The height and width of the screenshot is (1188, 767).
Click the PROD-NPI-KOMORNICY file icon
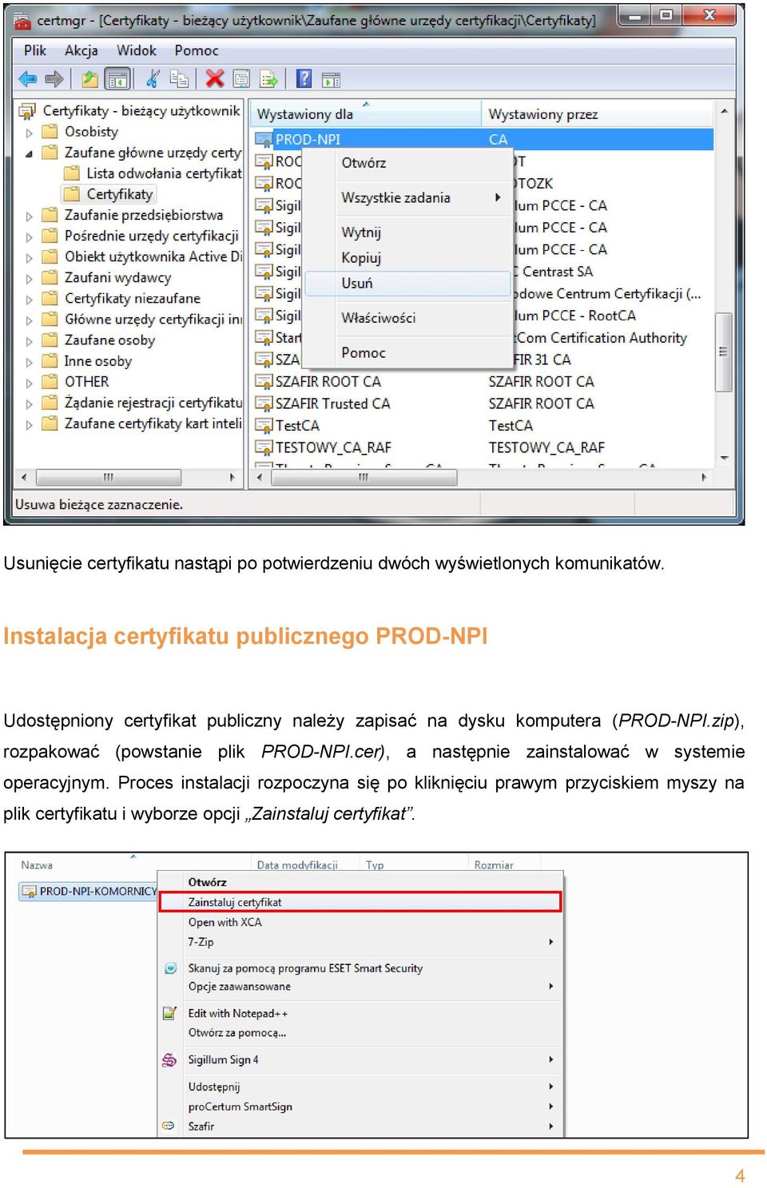pyautogui.click(x=30, y=891)
